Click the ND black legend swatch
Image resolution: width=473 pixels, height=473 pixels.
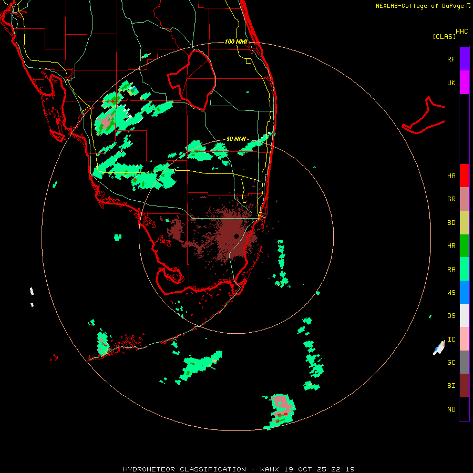464,409
